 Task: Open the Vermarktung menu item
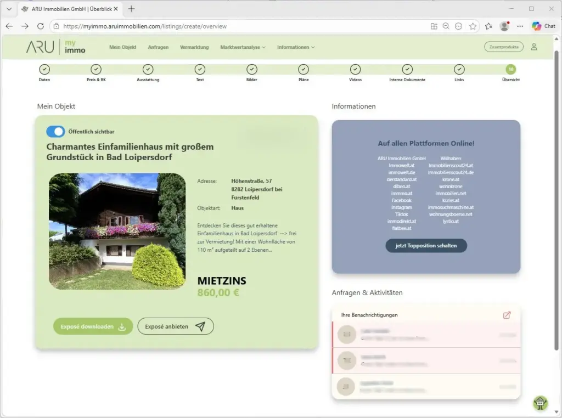[194, 47]
